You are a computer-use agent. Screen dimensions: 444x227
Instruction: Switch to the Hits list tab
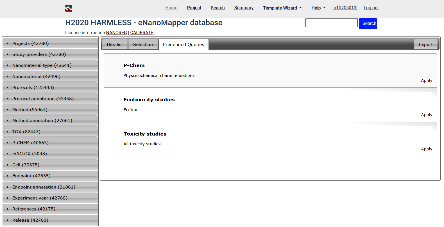click(x=115, y=44)
